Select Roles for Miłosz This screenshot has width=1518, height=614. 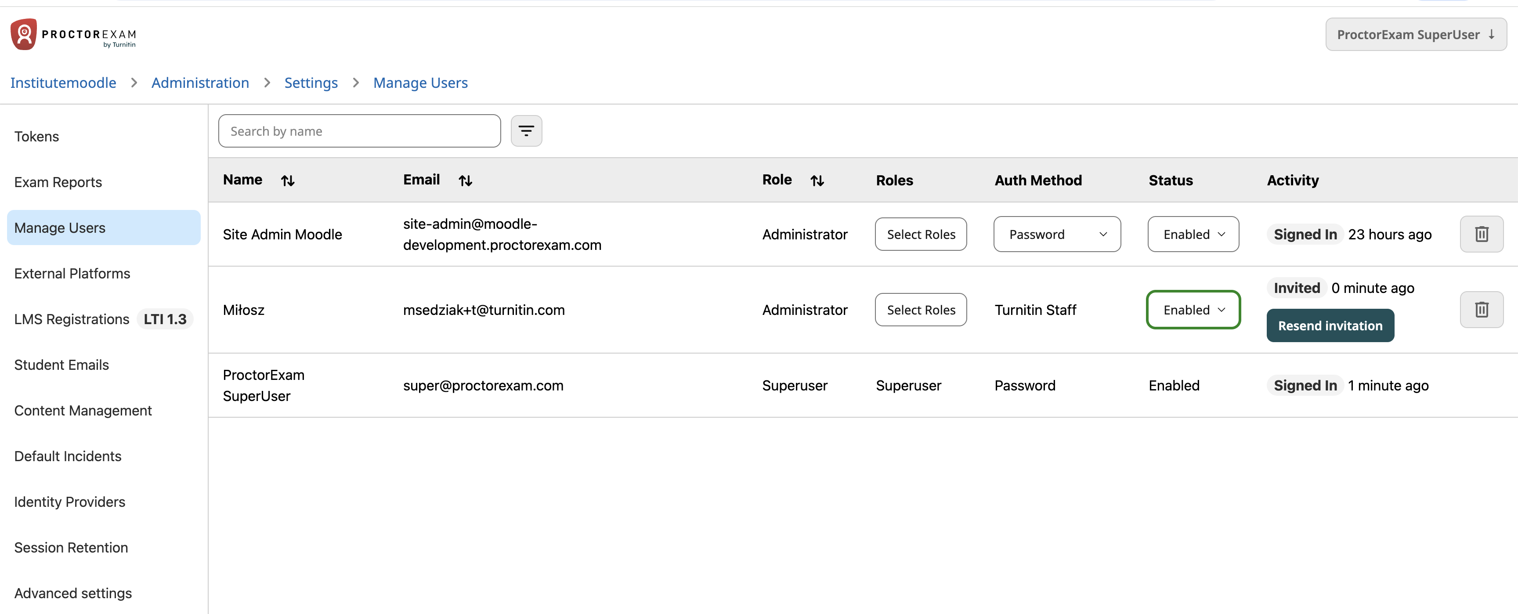[x=921, y=310]
